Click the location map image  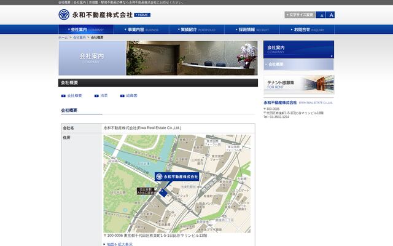(x=177, y=184)
